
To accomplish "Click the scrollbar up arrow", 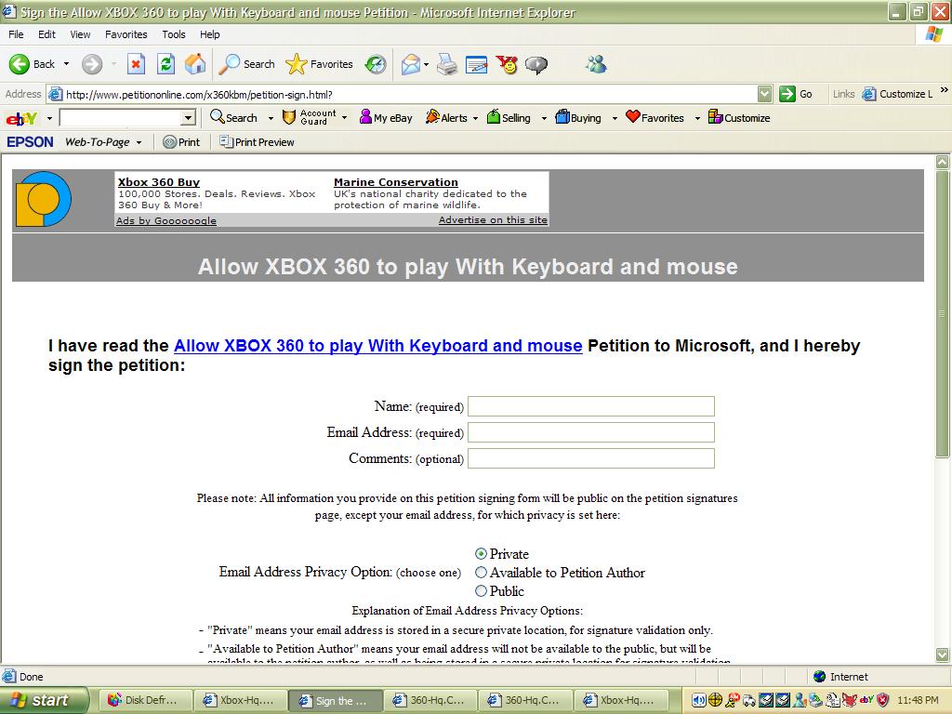I will tap(943, 162).
